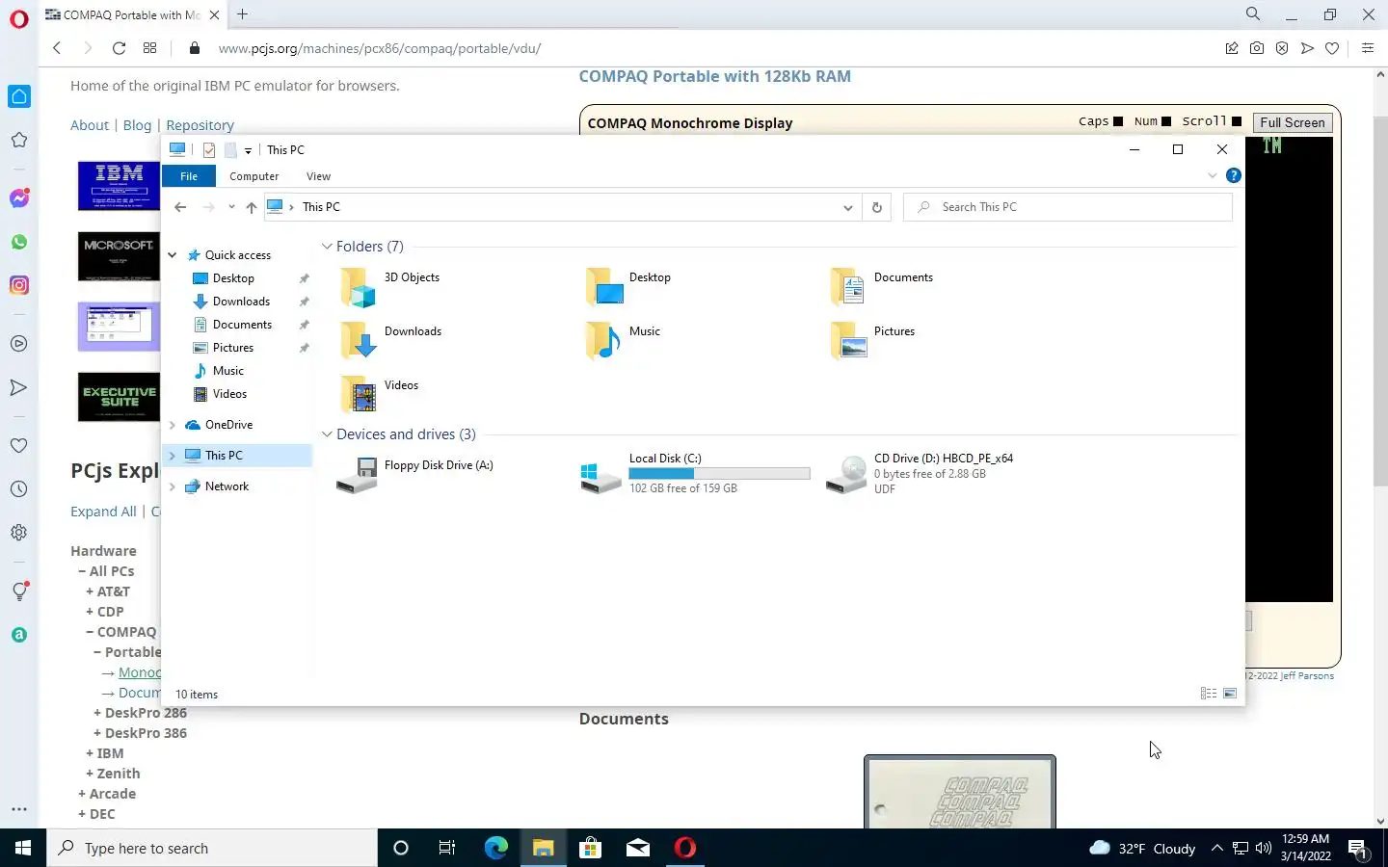Open a new Opera tab
1388x867 pixels.
pos(242,14)
